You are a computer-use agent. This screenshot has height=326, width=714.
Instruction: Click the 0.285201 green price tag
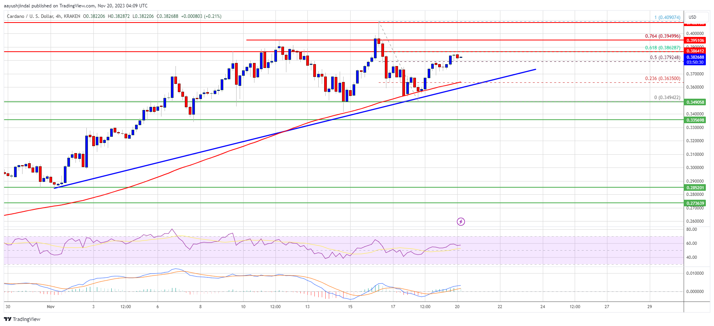click(x=695, y=188)
